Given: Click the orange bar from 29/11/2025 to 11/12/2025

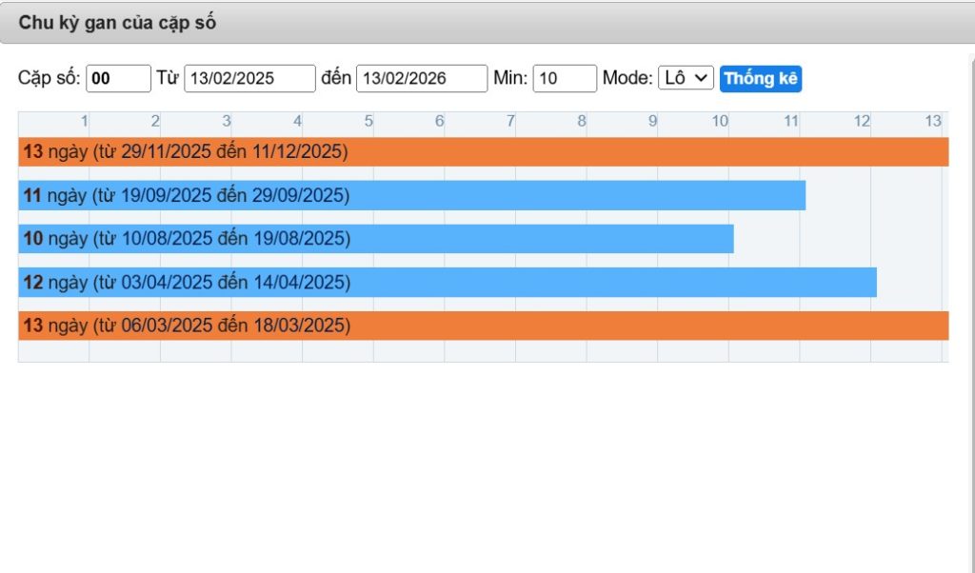Looking at the screenshot, I should pyautogui.click(x=483, y=151).
